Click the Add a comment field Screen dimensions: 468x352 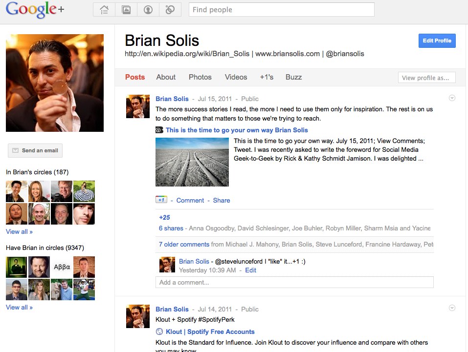(294, 282)
